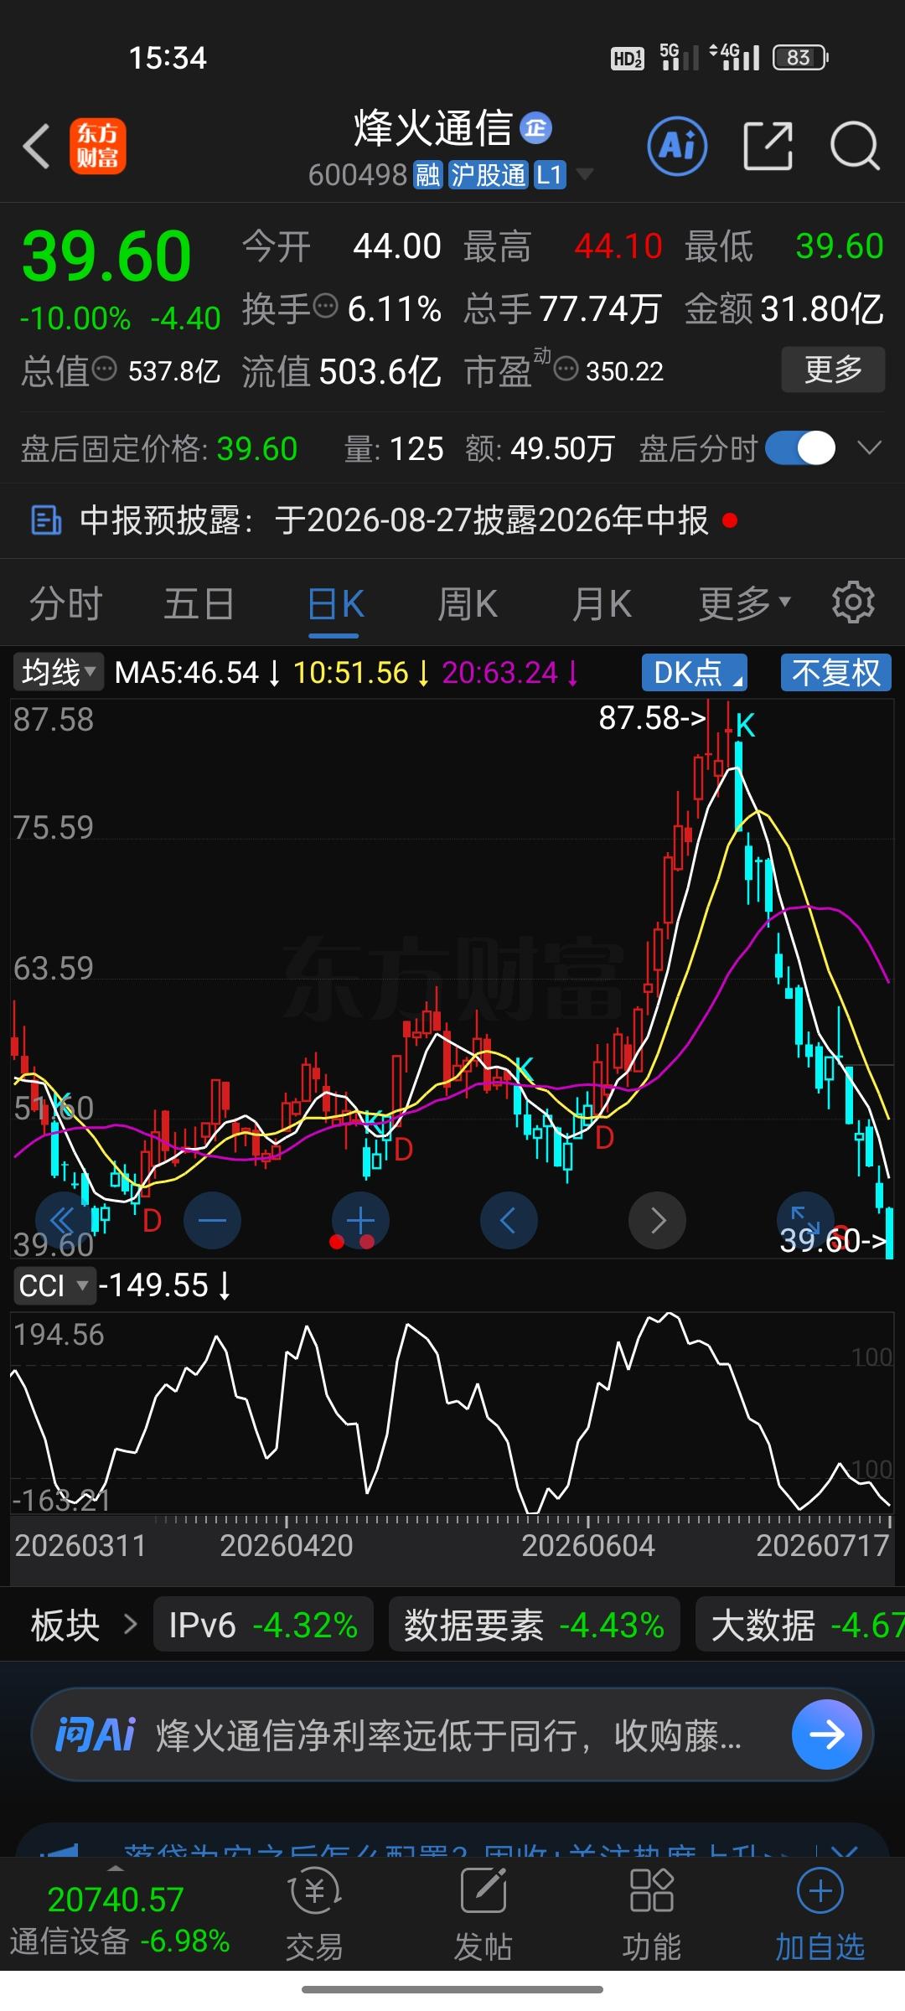Image resolution: width=905 pixels, height=2011 pixels.
Task: Open the 更多 chart period dropdown
Action: click(x=744, y=604)
